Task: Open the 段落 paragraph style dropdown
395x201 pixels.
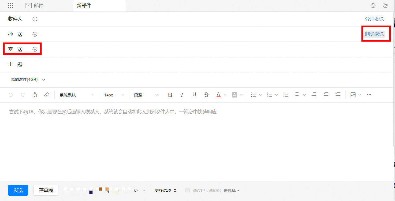Action: click(146, 95)
